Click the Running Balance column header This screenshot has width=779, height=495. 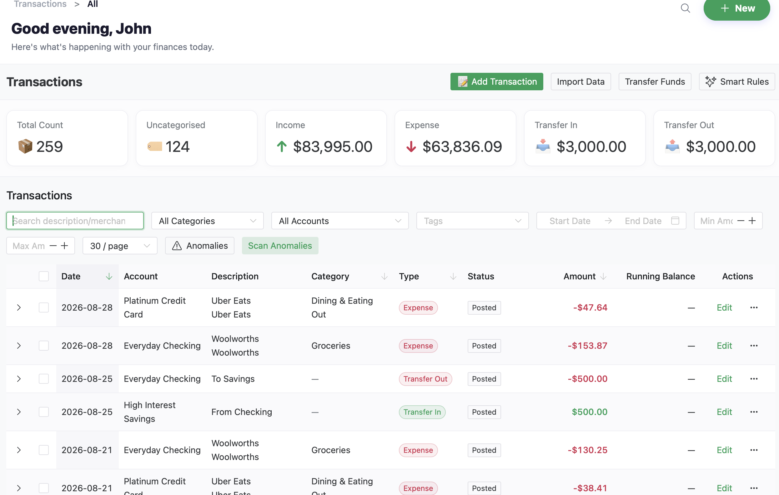click(660, 277)
